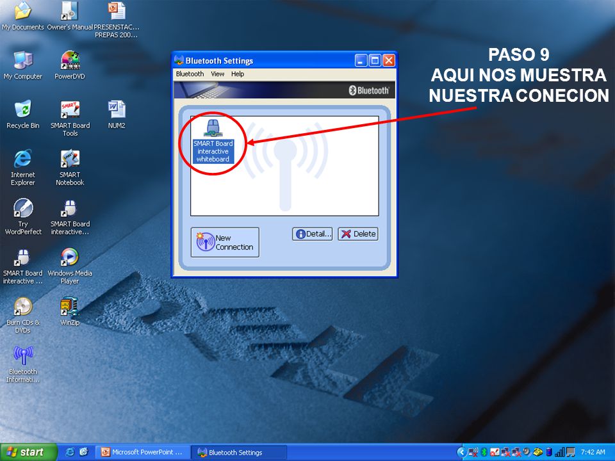The height and width of the screenshot is (461, 615).
Task: Click the green Bluetooth tray icon
Action: (484, 453)
